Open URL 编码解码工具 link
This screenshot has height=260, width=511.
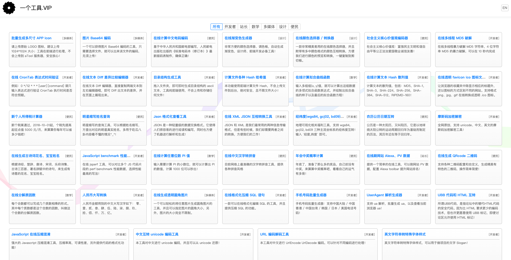[274, 234]
